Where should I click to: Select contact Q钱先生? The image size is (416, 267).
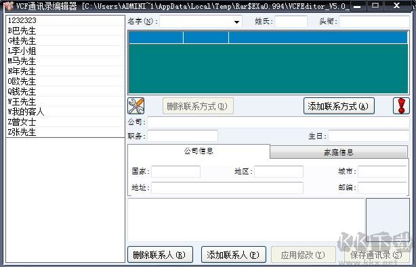coord(65,91)
